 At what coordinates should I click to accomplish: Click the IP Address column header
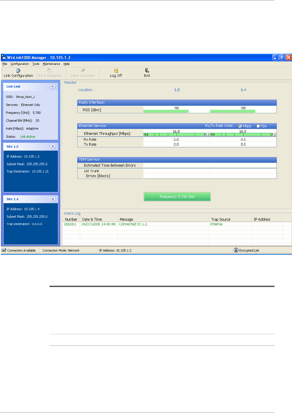click(x=267, y=219)
